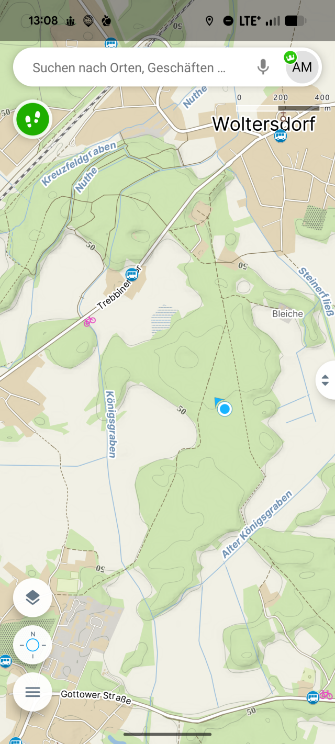The image size is (335, 744).
Task: Tap the location indicator in status bar
Action: pyautogui.click(x=209, y=21)
